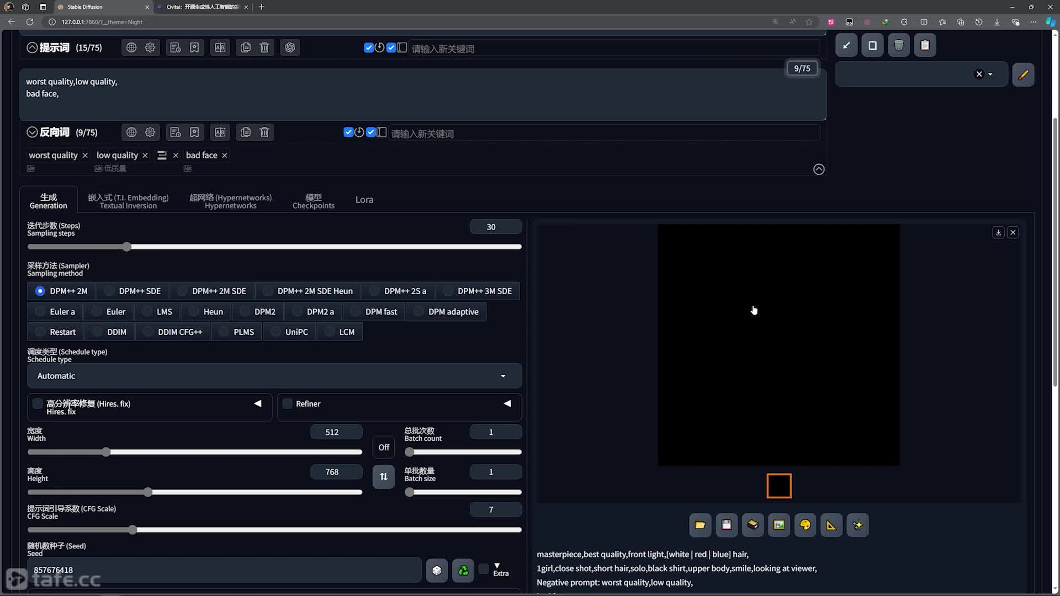
Task: Open the Textual Inversion tab
Action: coord(128,201)
